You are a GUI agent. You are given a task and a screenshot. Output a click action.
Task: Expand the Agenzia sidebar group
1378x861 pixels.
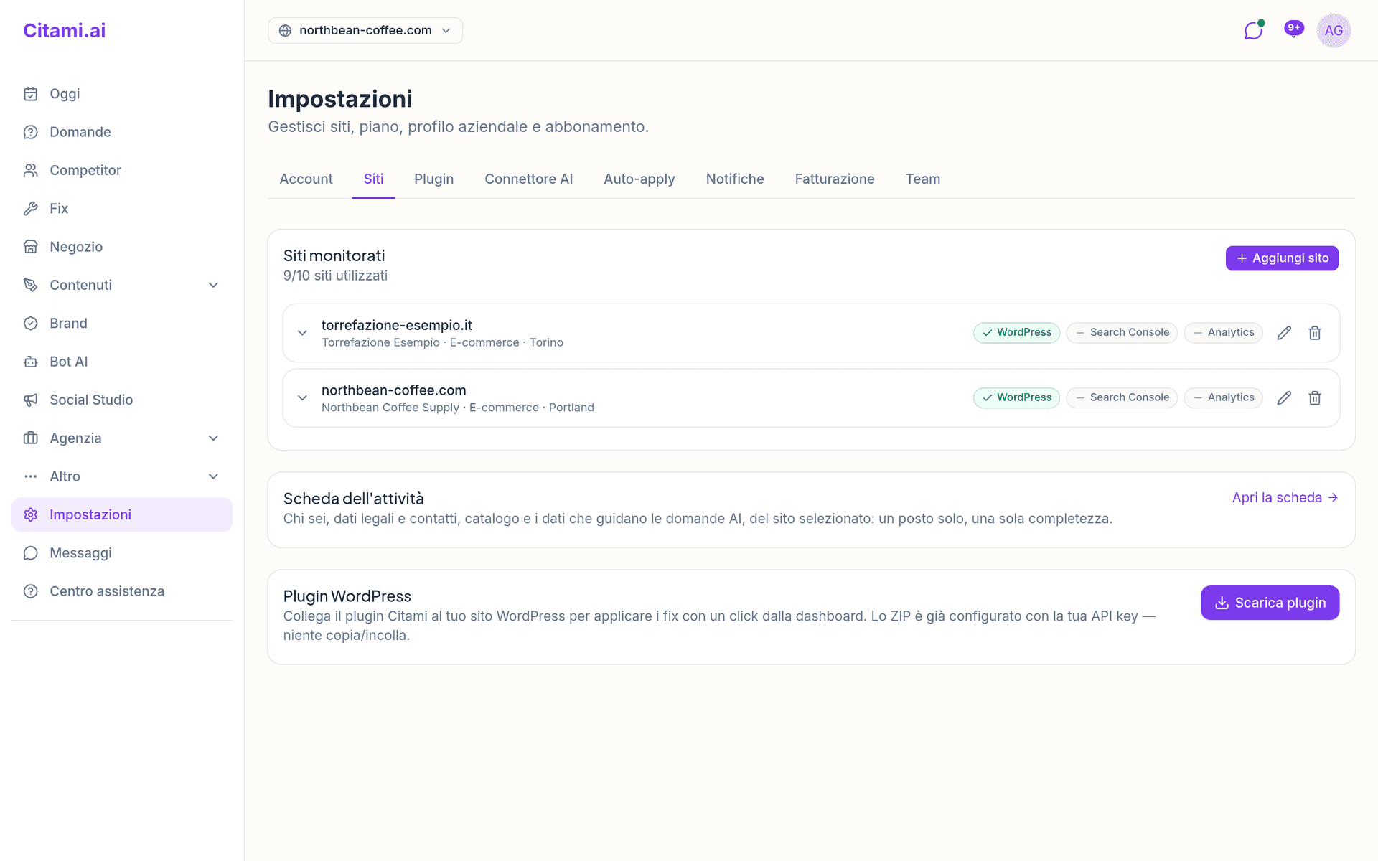click(122, 438)
